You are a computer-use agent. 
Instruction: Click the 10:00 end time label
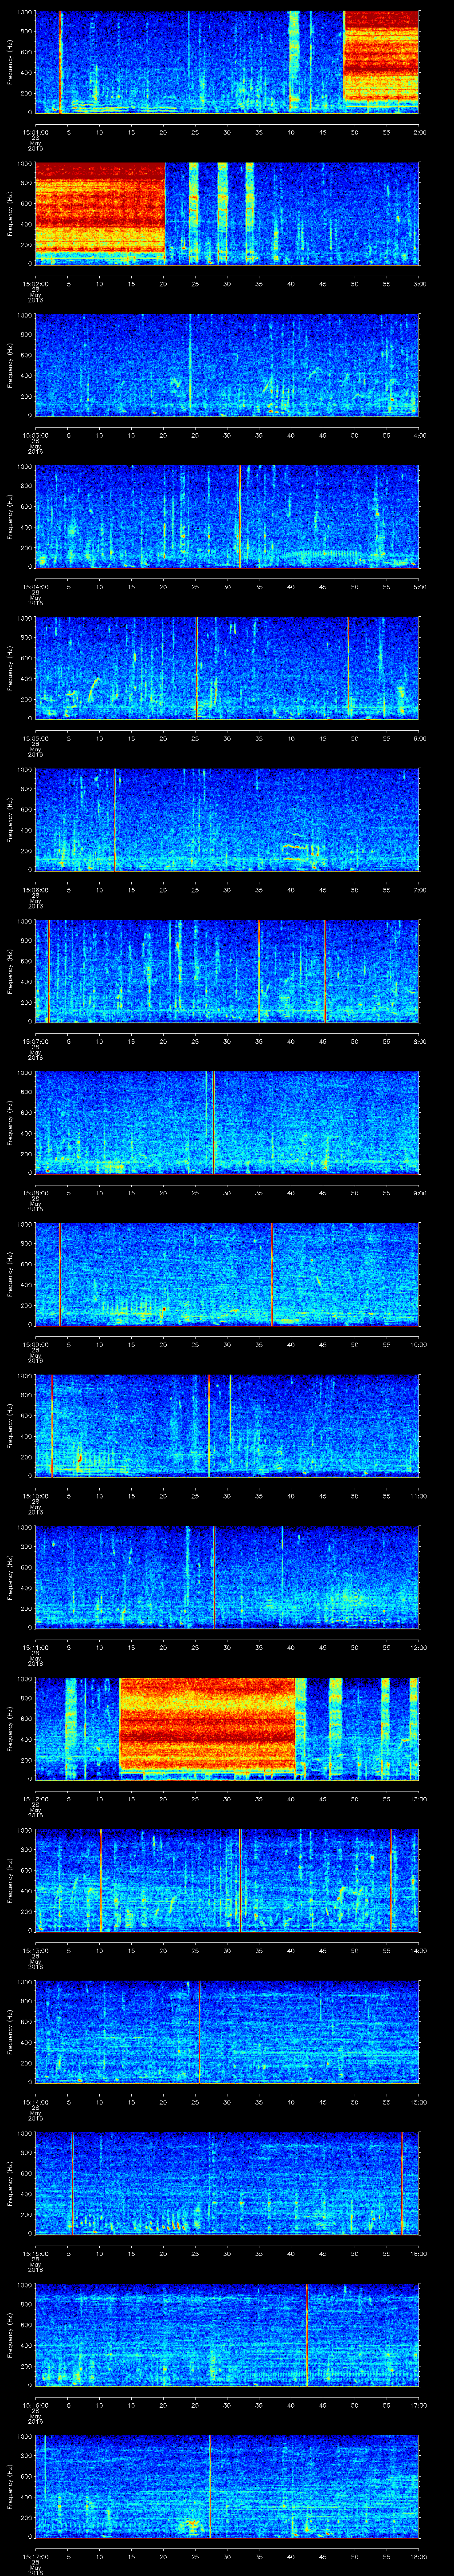(x=419, y=1344)
